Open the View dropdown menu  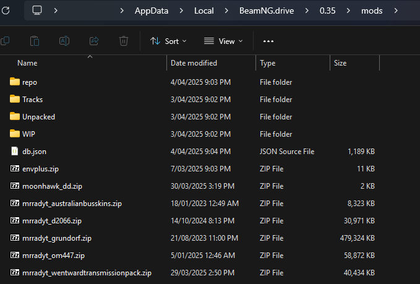(223, 41)
